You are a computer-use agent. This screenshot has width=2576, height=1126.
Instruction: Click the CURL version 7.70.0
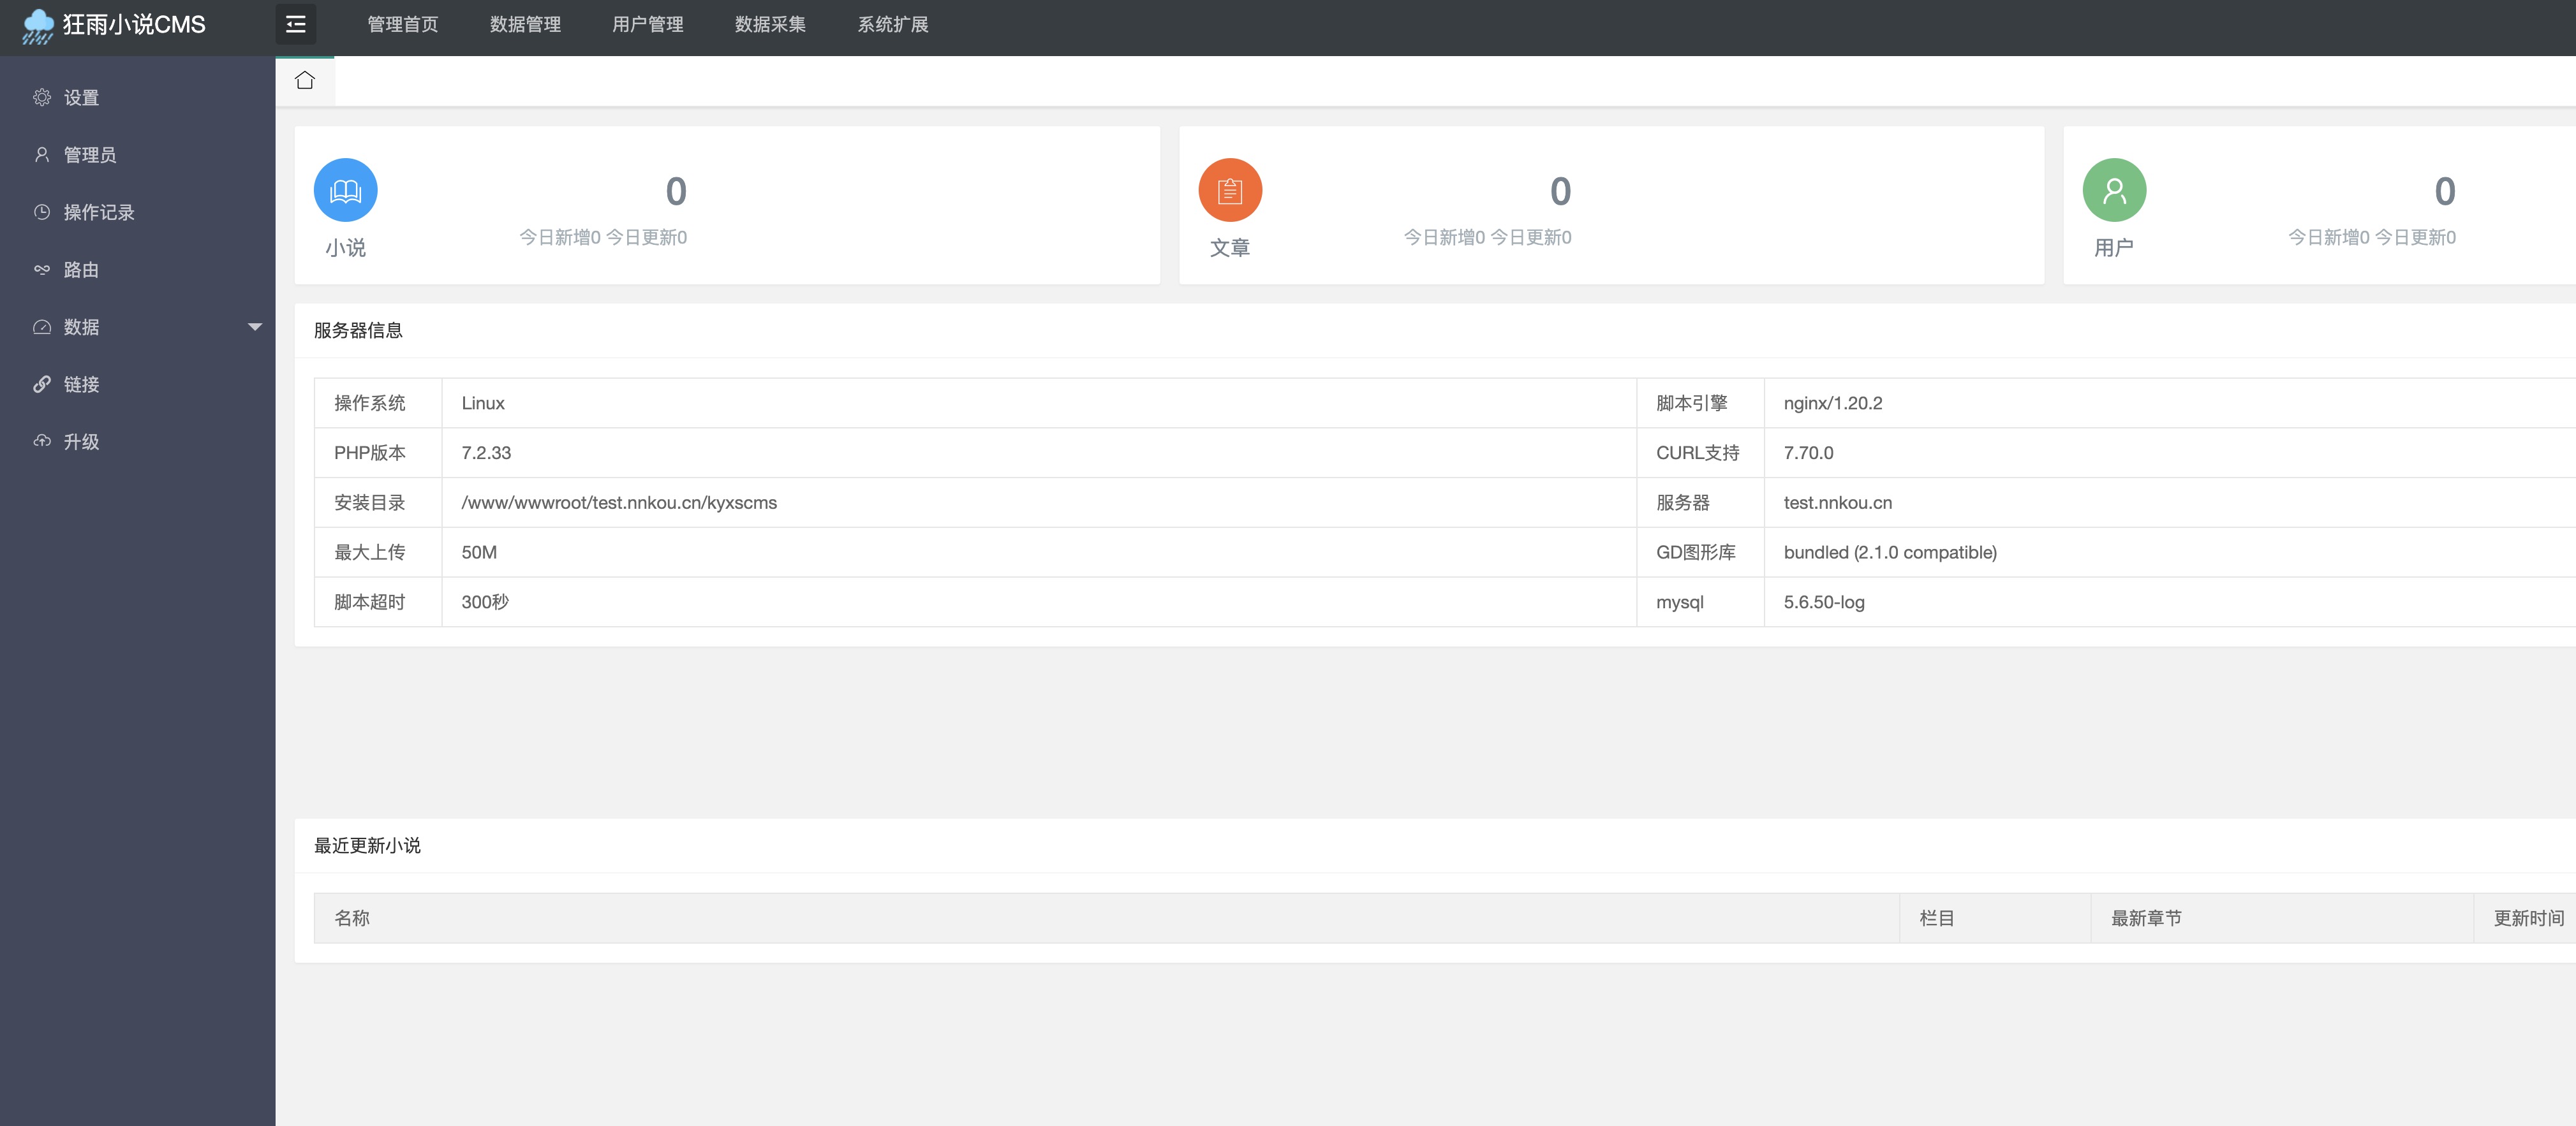tap(1808, 453)
